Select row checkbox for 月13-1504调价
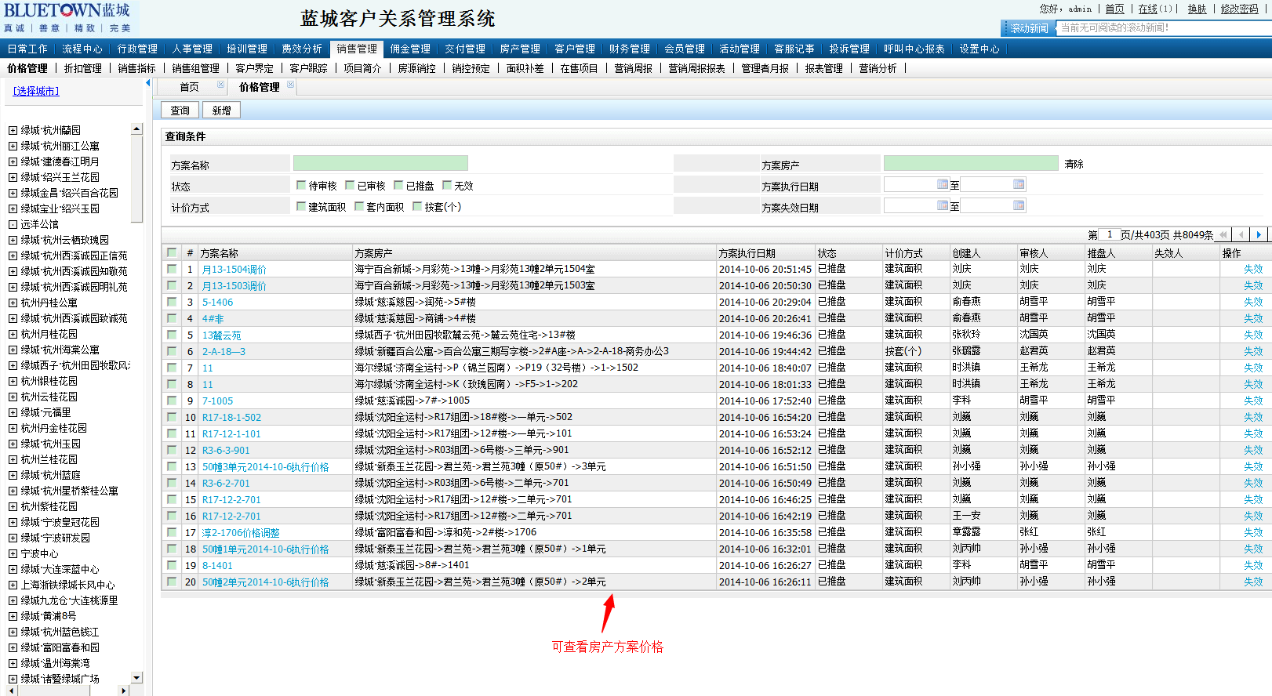 pos(172,269)
